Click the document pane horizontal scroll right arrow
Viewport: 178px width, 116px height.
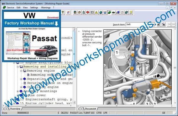click(x=171, y=106)
